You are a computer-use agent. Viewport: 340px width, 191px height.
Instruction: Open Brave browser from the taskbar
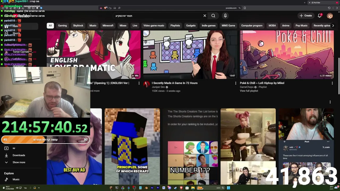point(181,188)
